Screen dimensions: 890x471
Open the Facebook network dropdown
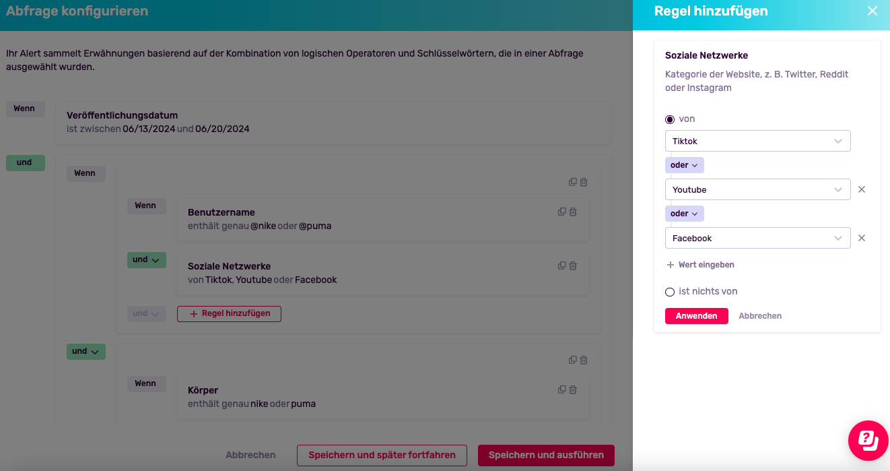click(758, 238)
